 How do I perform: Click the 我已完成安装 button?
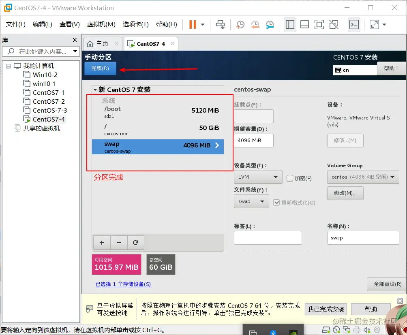[x=326, y=309]
